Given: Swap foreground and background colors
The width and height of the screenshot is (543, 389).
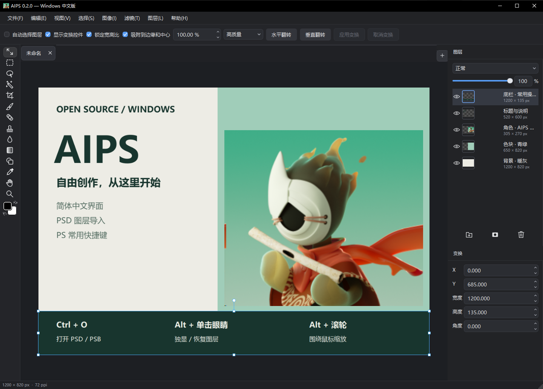Looking at the screenshot, I should tap(15, 203).
